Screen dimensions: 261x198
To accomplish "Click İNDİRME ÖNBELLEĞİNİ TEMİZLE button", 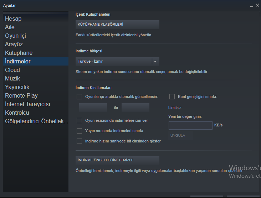I will tap(117, 160).
